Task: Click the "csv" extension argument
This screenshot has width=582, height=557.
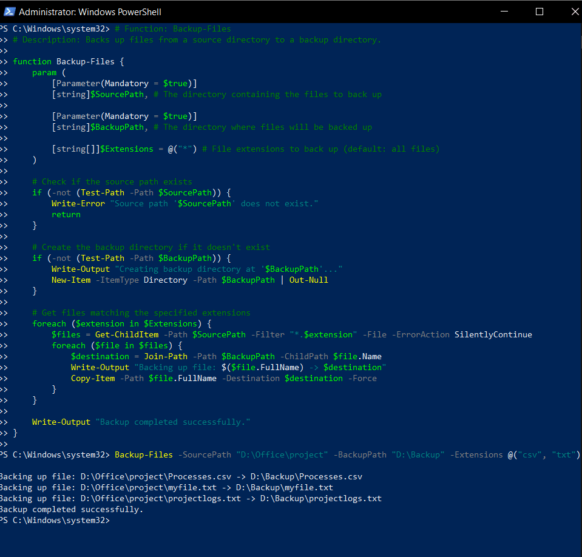Action: 530,454
